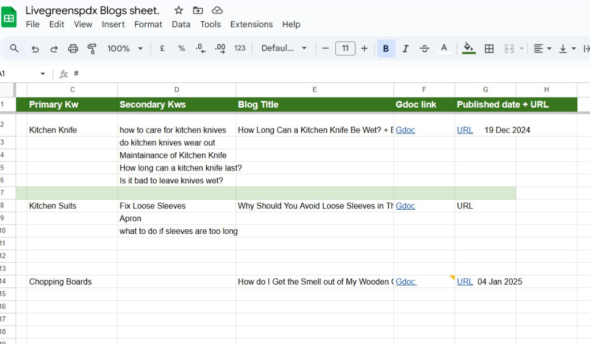
Task: Check the cloud save status icon
Action: 217,10
